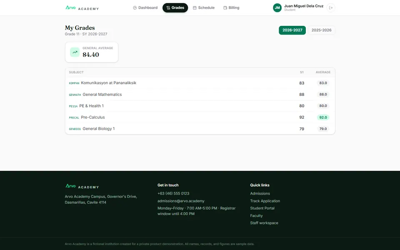Viewport: 400px width, 250px height.
Task: Open the Billing tab
Action: 231,7
